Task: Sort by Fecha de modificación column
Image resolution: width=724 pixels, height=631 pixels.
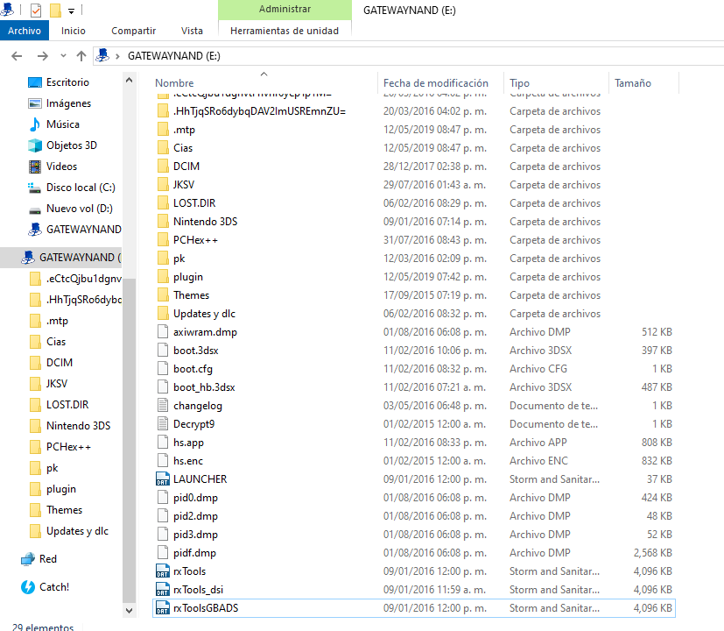Action: 435,82
